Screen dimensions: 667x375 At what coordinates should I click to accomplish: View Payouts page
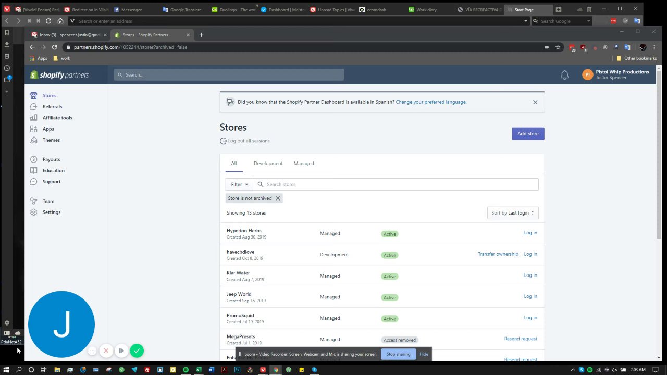click(51, 159)
